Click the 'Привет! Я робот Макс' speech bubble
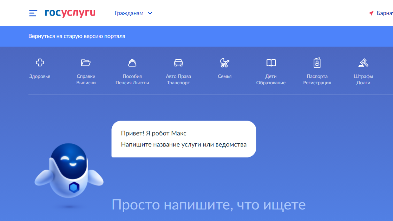The image size is (393, 221). (184, 139)
